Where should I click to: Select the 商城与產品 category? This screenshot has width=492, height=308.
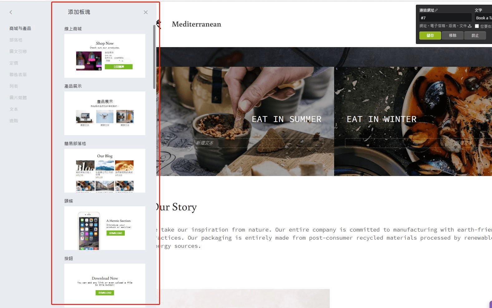20,28
